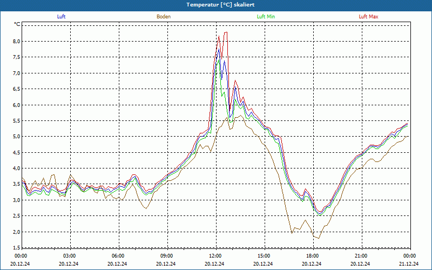Click the '09:00' time axis label
The height and width of the screenshot is (270, 432).
[167, 256]
